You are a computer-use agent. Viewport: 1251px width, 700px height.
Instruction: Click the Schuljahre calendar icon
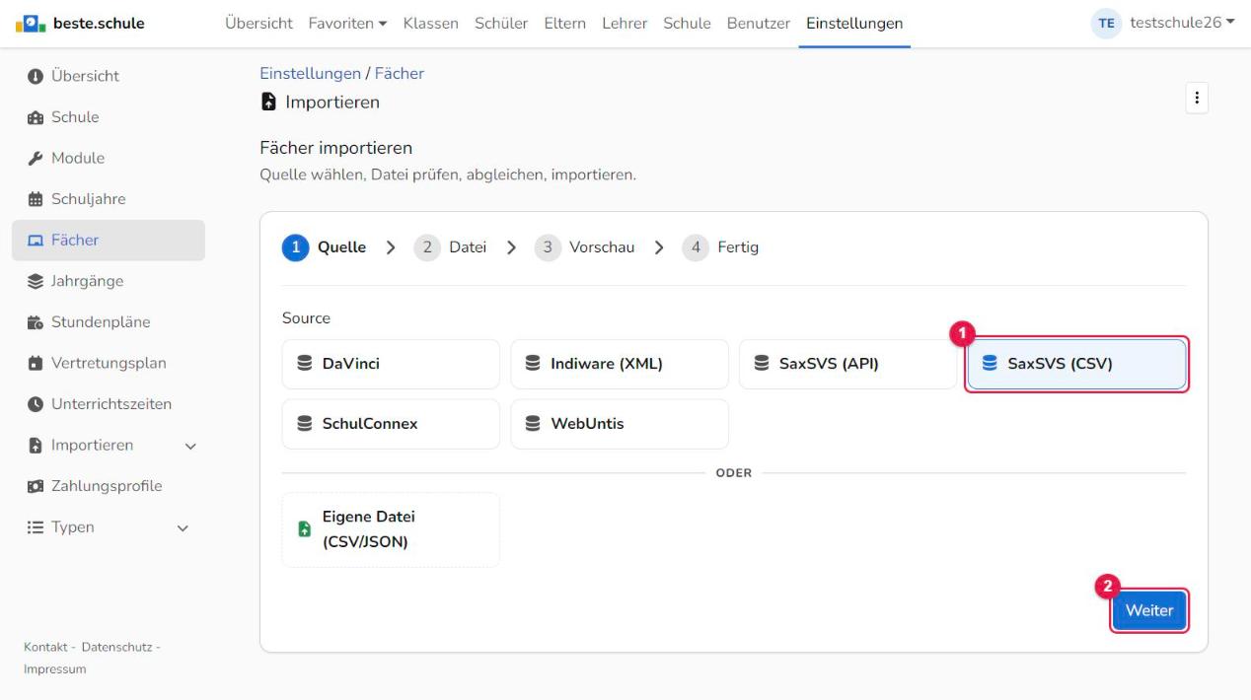(x=36, y=199)
